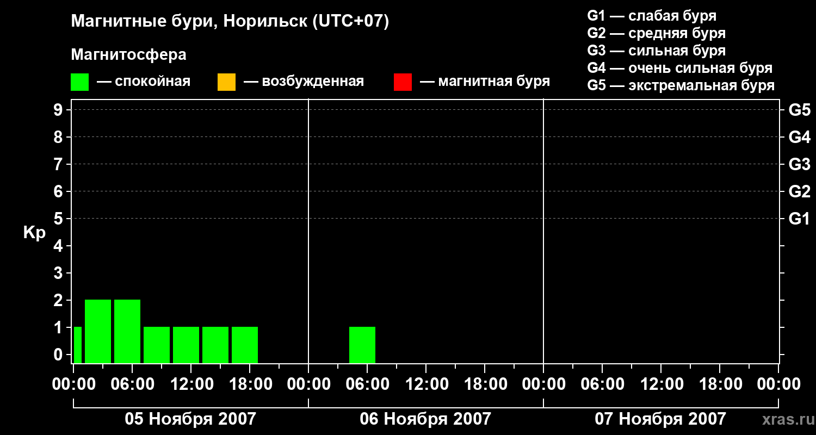
Task: Click the '0' value on Kp axis
Action: 59,355
